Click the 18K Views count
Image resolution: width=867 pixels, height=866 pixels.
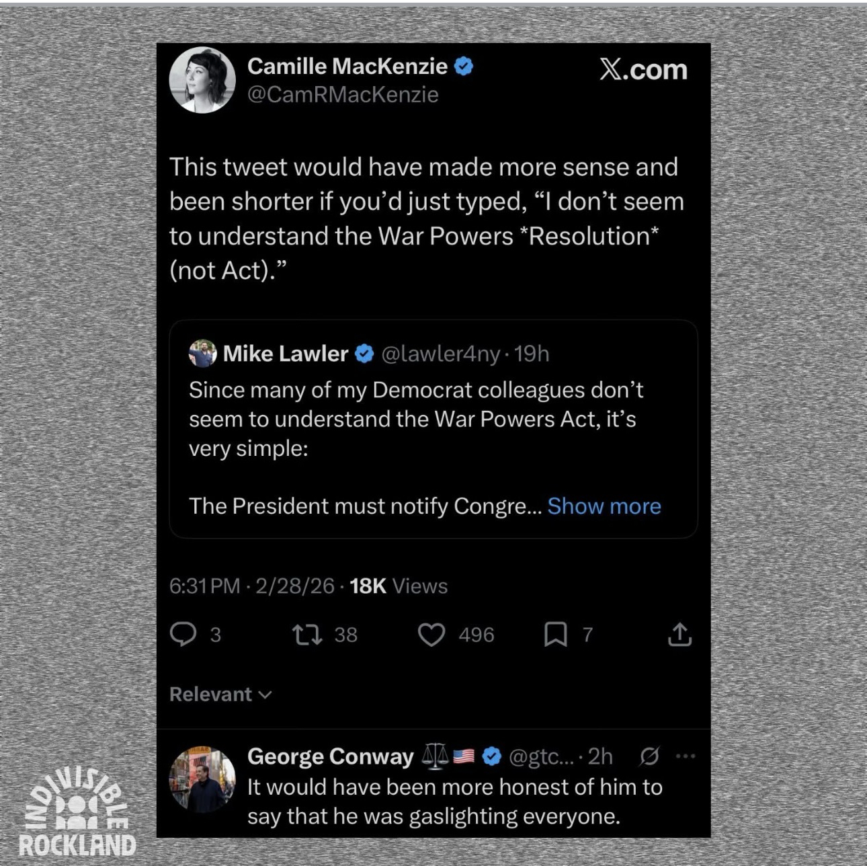click(x=398, y=586)
